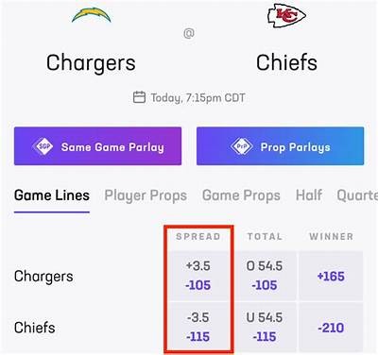
Task: Click the Chiefs team name heading
Action: [x=286, y=62]
